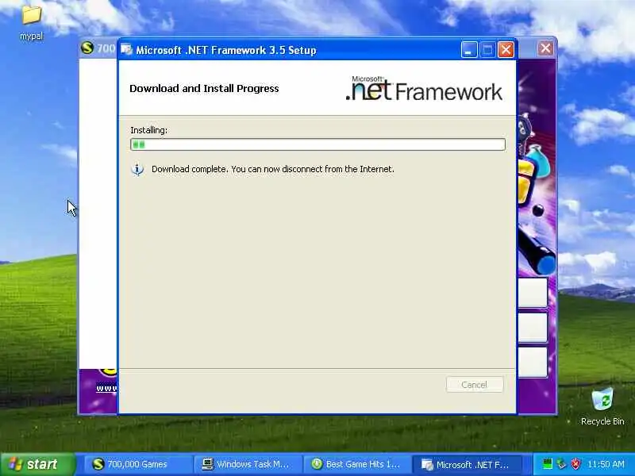Click the "Download and Install Progress" heading
The width and height of the screenshot is (635, 476).
tap(204, 89)
